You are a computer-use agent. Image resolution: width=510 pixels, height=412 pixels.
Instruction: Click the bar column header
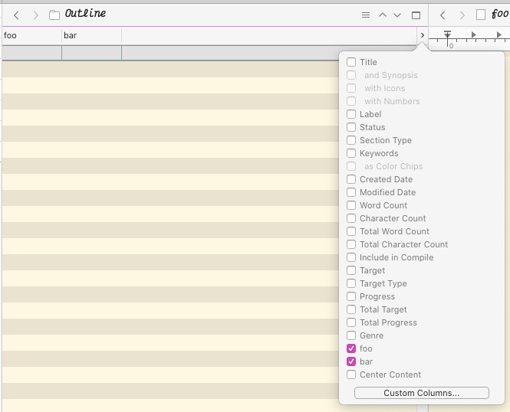click(90, 35)
